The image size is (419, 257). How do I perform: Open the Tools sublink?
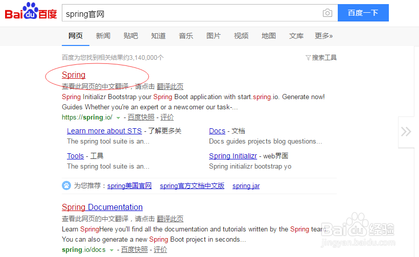click(x=75, y=156)
